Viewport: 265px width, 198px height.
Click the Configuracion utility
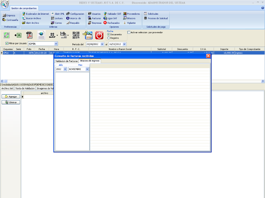[x=75, y=14]
